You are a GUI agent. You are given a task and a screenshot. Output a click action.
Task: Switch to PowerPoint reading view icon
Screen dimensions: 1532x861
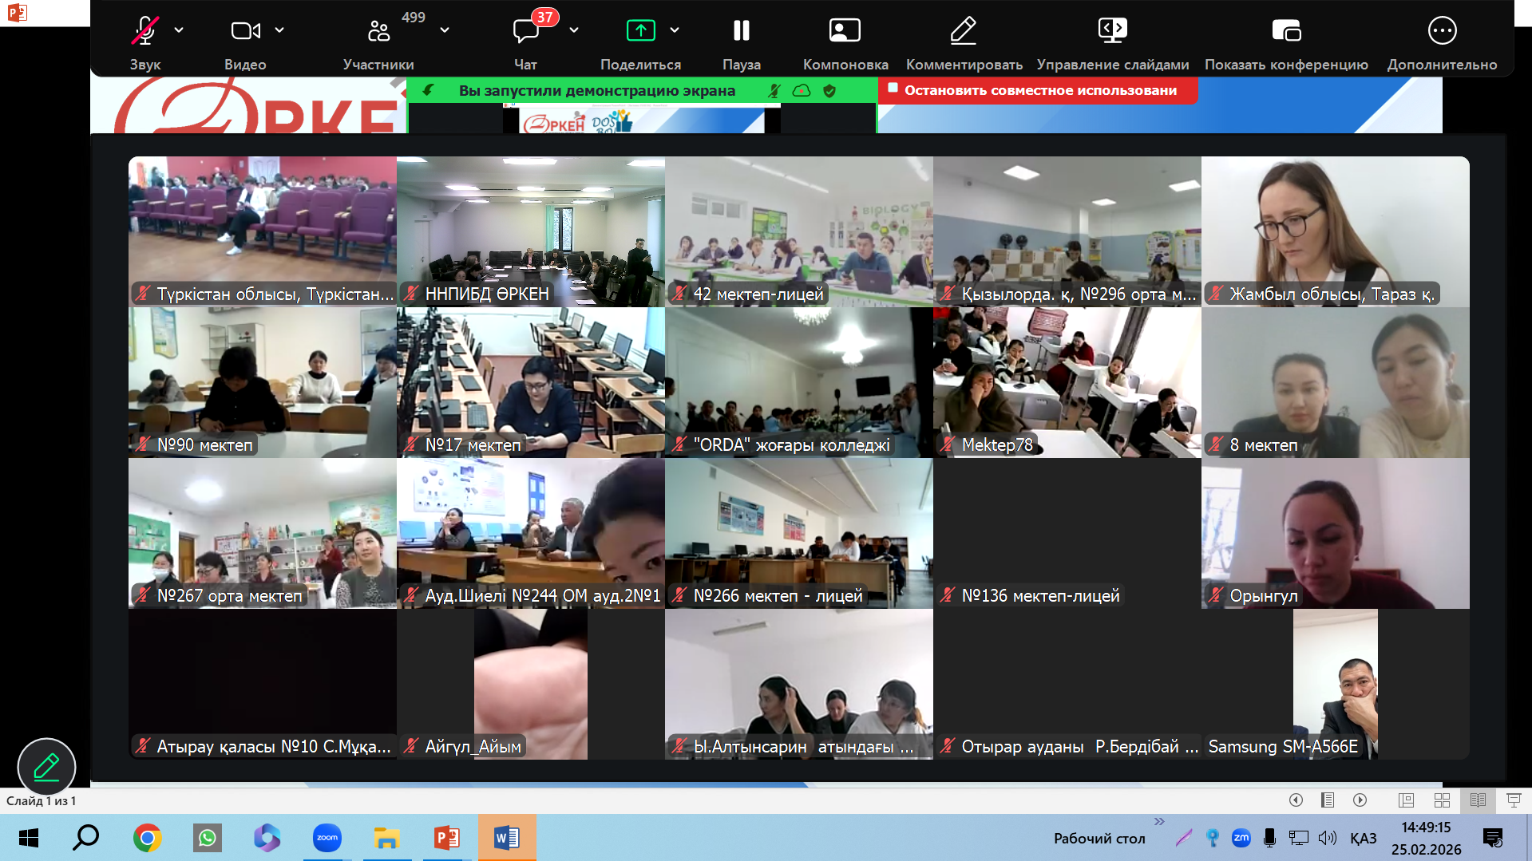tap(1478, 800)
